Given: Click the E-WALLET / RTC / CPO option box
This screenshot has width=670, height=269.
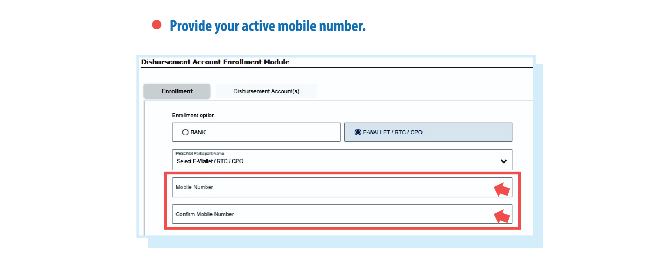Looking at the screenshot, I should [x=428, y=132].
